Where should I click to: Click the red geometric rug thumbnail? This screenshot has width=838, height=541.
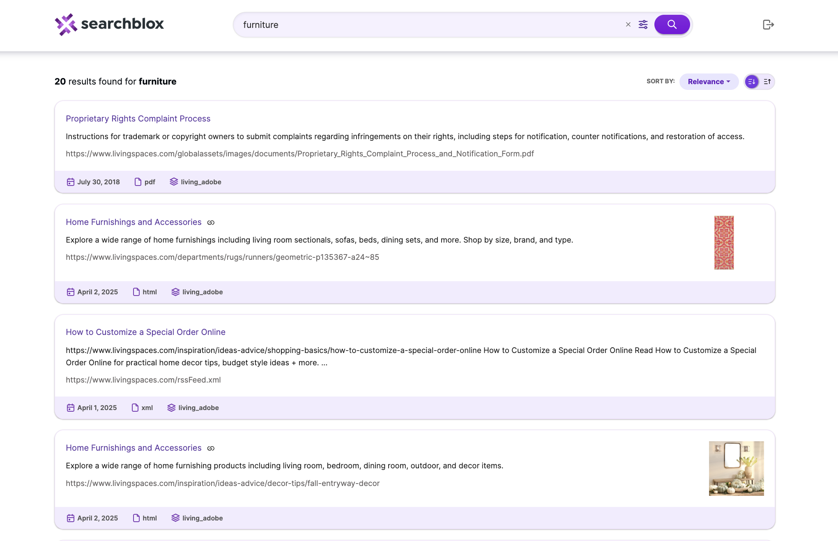coord(724,243)
